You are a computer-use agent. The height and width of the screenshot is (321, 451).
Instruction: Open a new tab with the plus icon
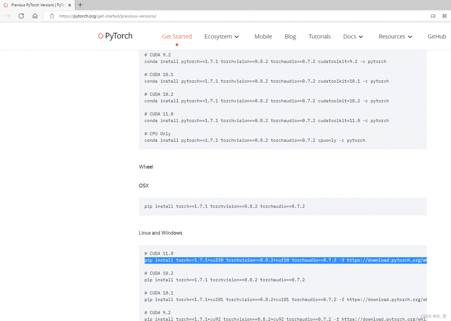coord(80,5)
